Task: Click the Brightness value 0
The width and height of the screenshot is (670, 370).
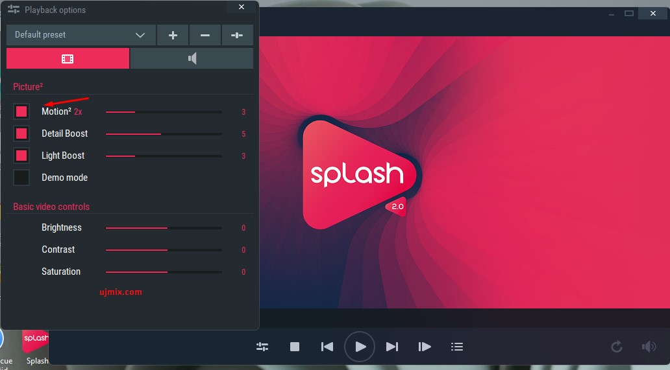Action: pos(243,228)
